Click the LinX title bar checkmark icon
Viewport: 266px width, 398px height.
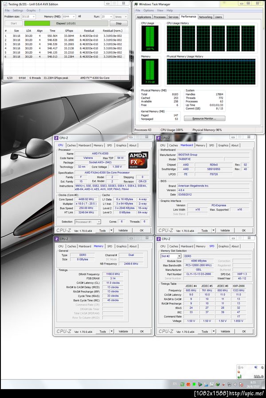click(x=5, y=4)
